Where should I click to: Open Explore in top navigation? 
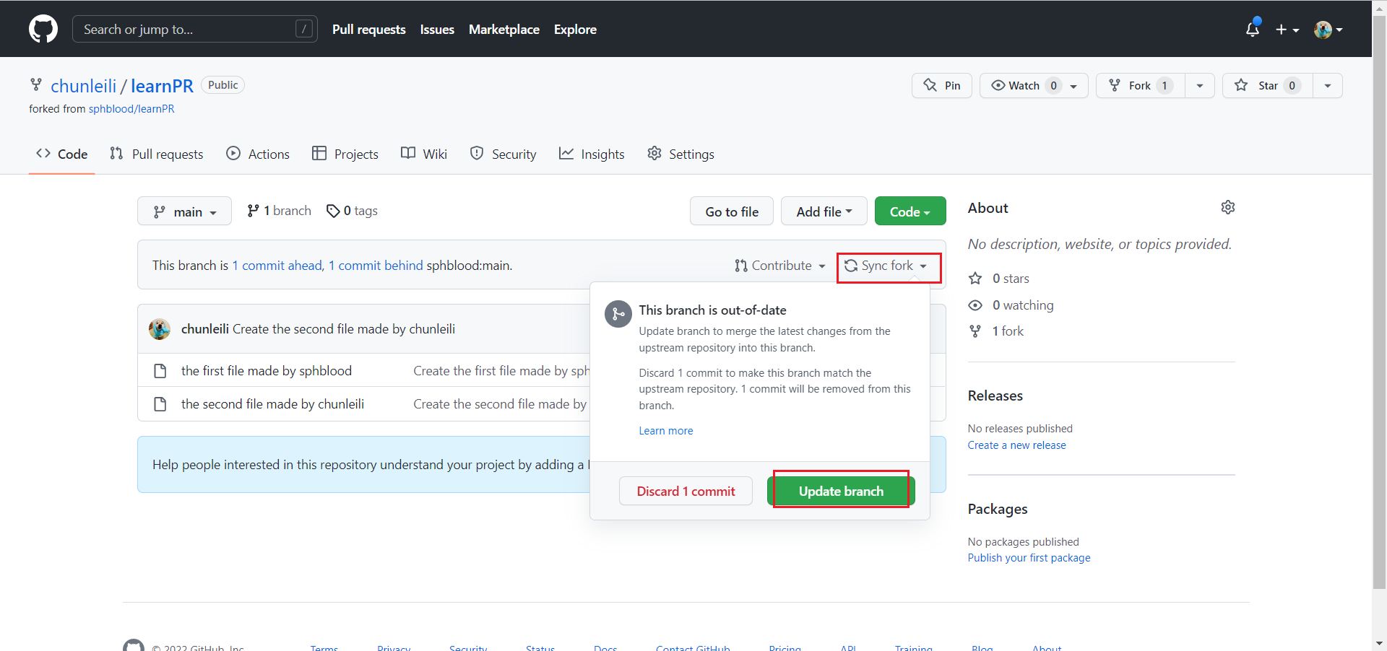(x=575, y=29)
